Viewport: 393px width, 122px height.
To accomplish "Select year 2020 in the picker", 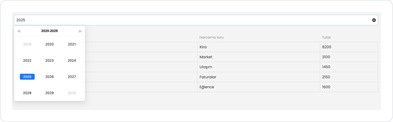I will pos(49,44).
